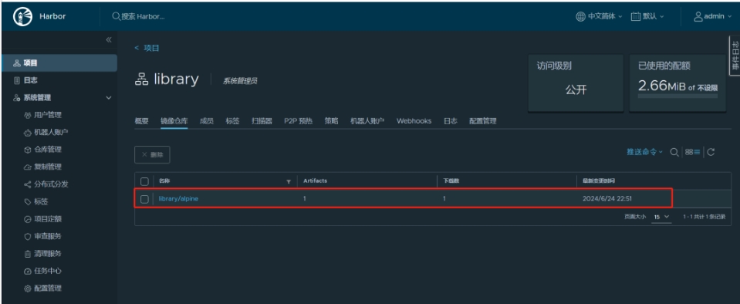Open the 日志 tab of the project
This screenshot has width=740, height=304.
[450, 121]
